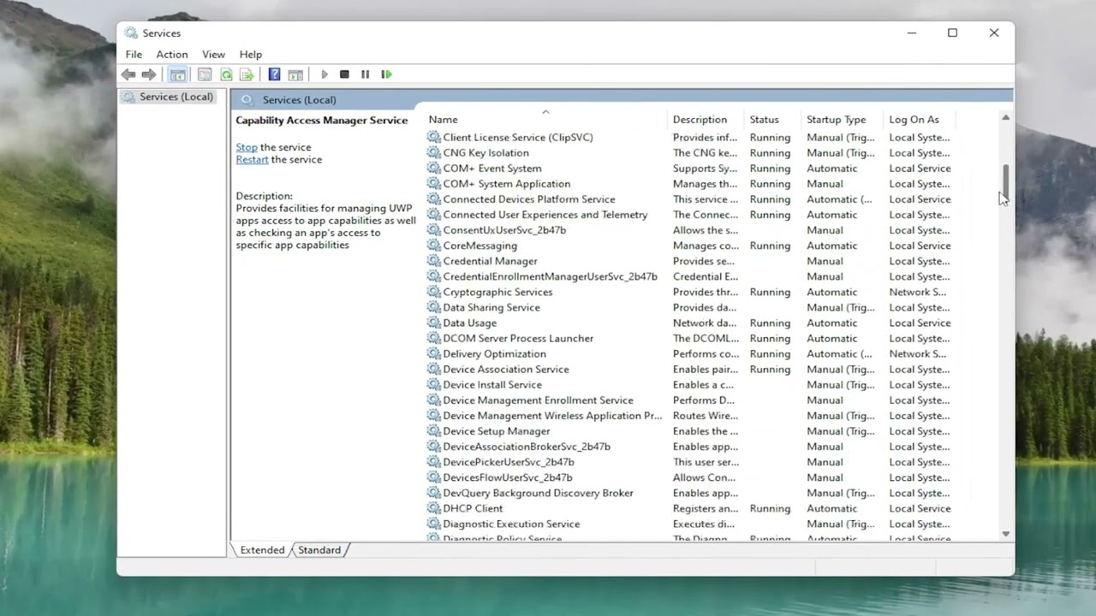This screenshot has width=1096, height=616.
Task: Select DevicesFlowUserSvc_2b47b service
Action: [689, 477]
